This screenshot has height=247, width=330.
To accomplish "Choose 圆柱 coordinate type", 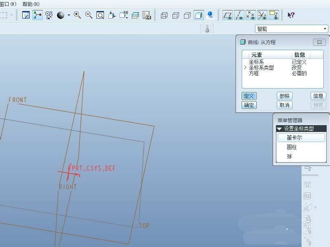I will (x=301, y=147).
